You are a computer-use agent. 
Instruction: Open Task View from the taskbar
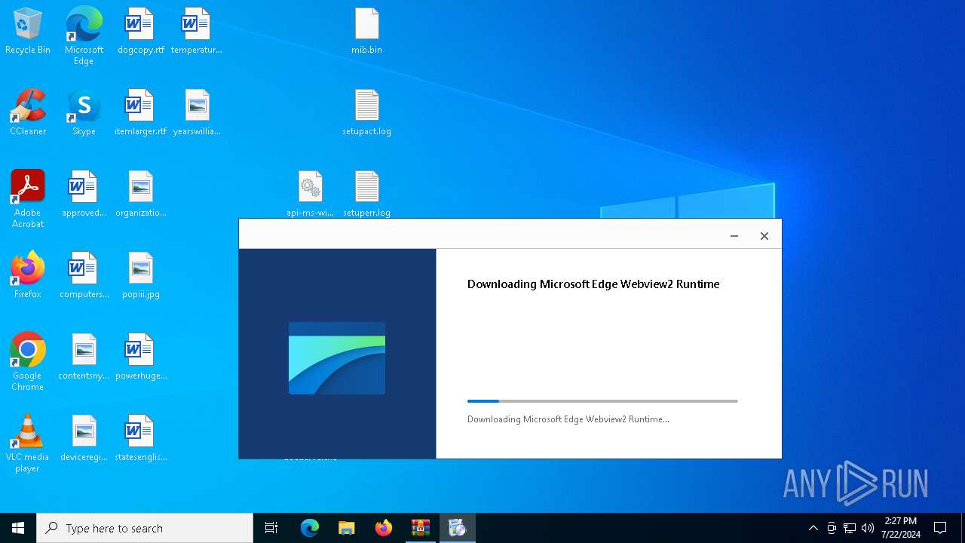coord(271,528)
